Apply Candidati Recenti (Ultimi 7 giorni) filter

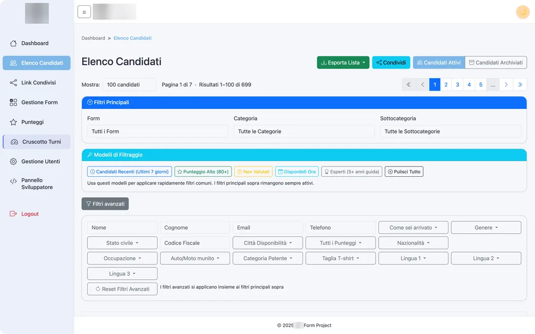tap(130, 171)
